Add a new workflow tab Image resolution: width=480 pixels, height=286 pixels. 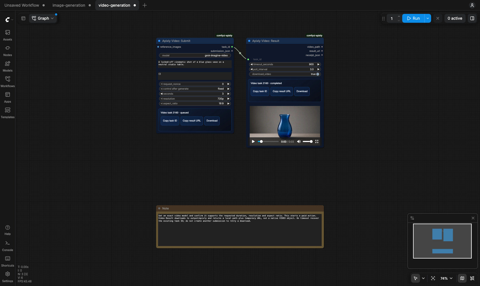click(144, 5)
